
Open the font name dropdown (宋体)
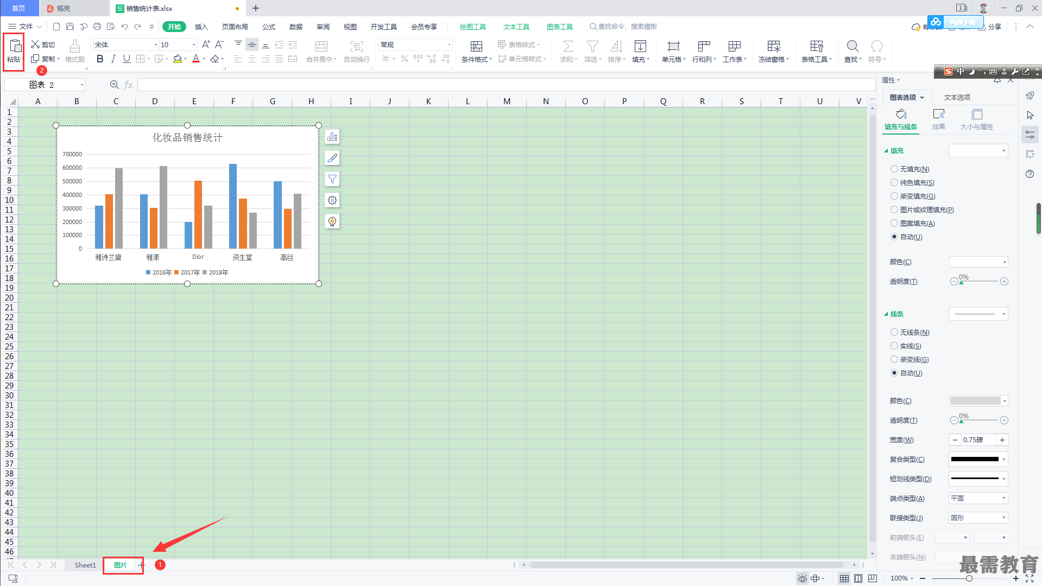[156, 45]
